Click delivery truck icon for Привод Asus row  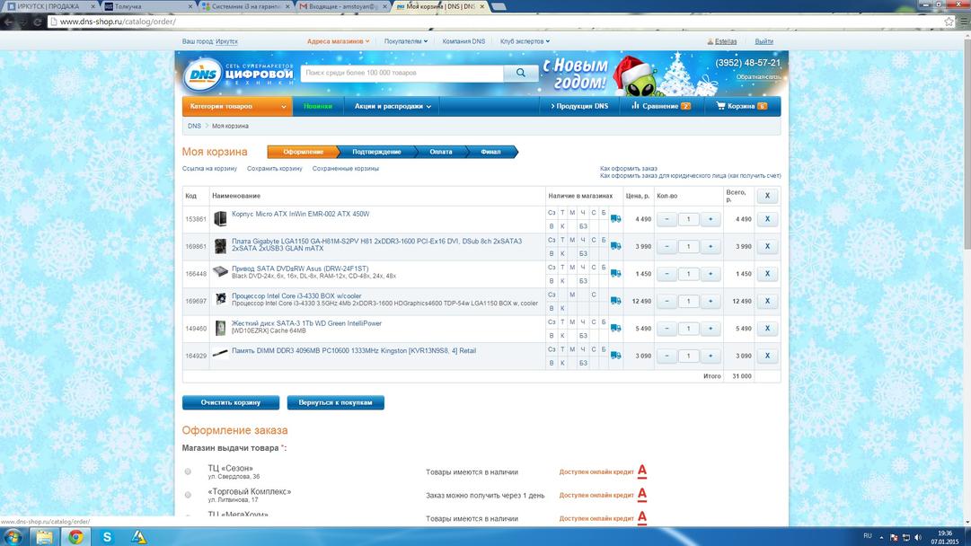615,273
